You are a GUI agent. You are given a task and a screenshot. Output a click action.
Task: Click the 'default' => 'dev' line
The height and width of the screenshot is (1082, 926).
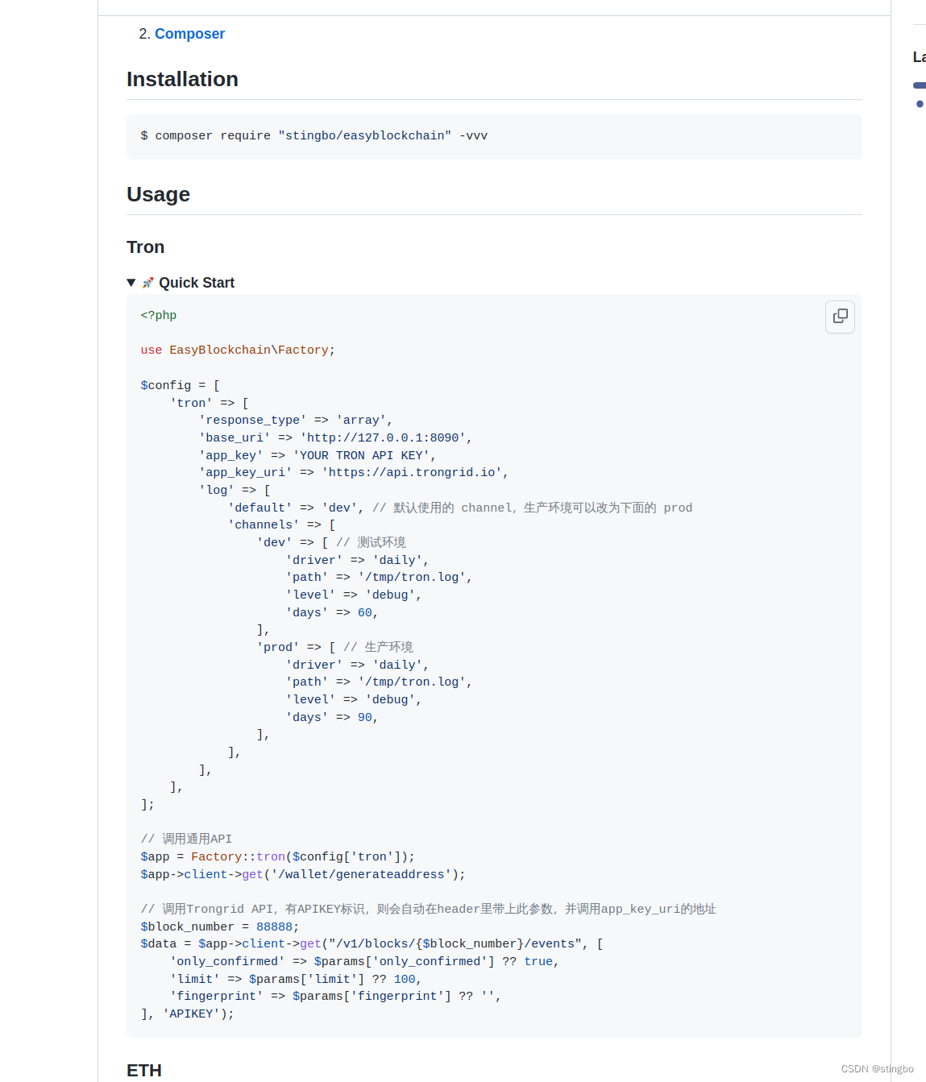(x=460, y=508)
